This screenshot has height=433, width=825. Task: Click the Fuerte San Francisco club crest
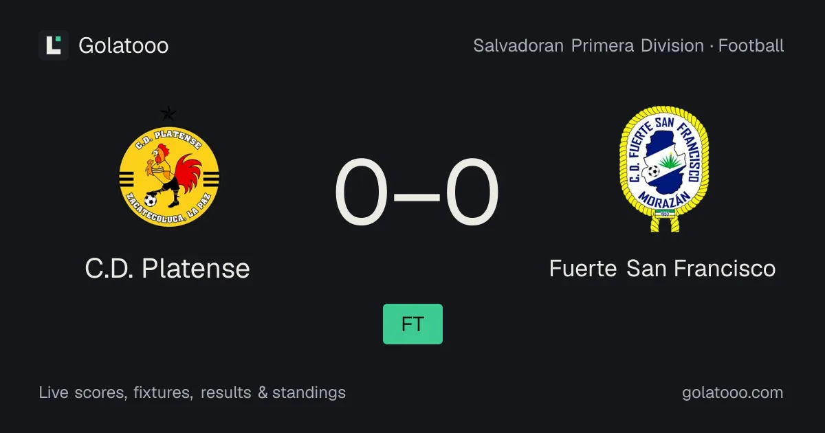(x=664, y=168)
